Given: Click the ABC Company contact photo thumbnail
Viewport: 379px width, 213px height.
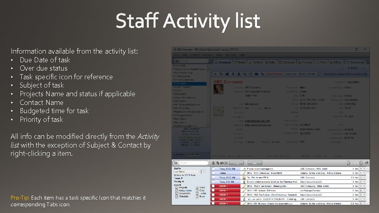Looking at the screenshot, I should point(218,90).
